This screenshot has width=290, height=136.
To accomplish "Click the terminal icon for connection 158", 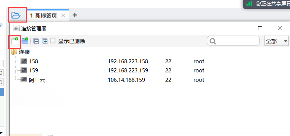I will coord(24,61).
